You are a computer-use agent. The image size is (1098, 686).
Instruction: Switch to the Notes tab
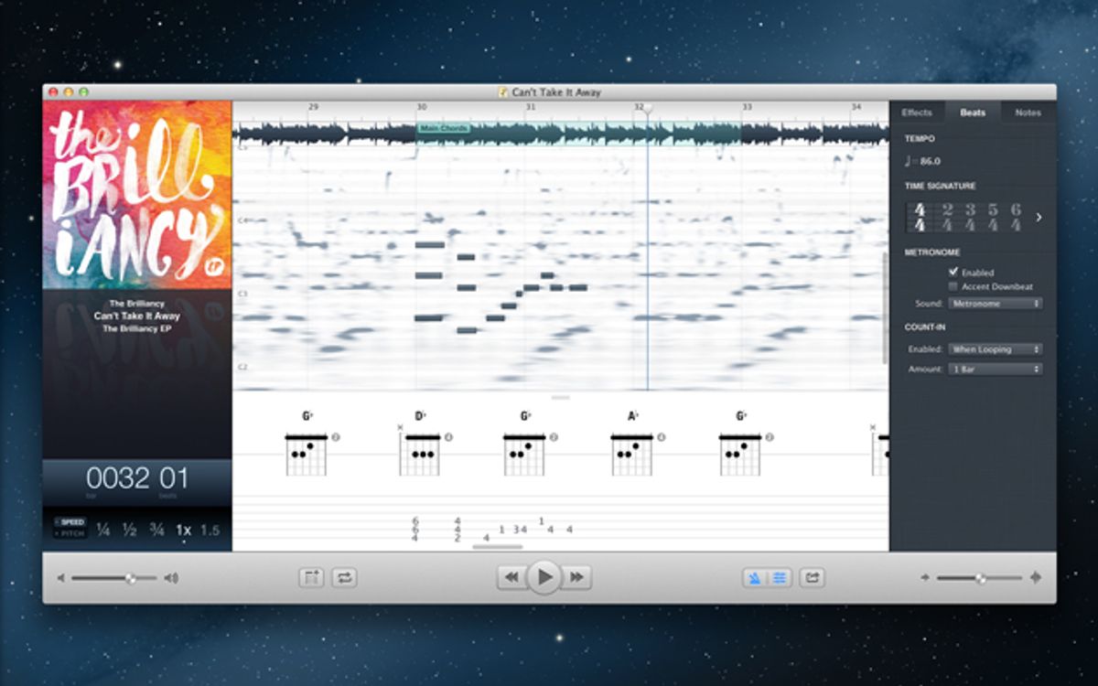tap(1028, 113)
